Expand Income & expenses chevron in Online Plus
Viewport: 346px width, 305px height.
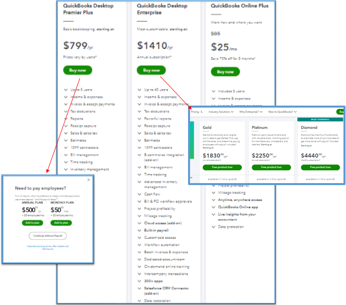[x=213, y=98]
